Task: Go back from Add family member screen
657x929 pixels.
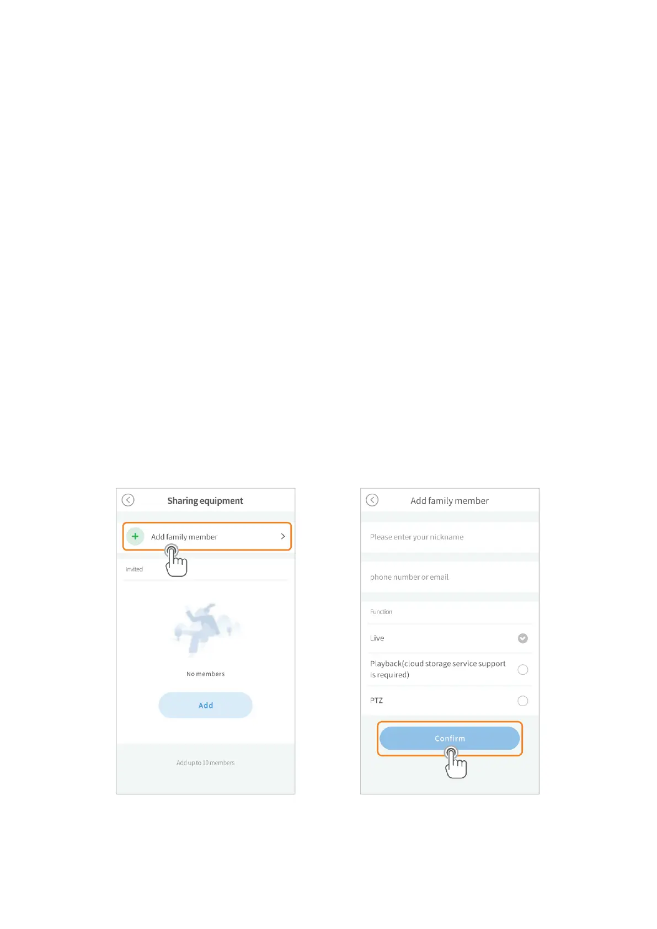Action: [x=372, y=500]
